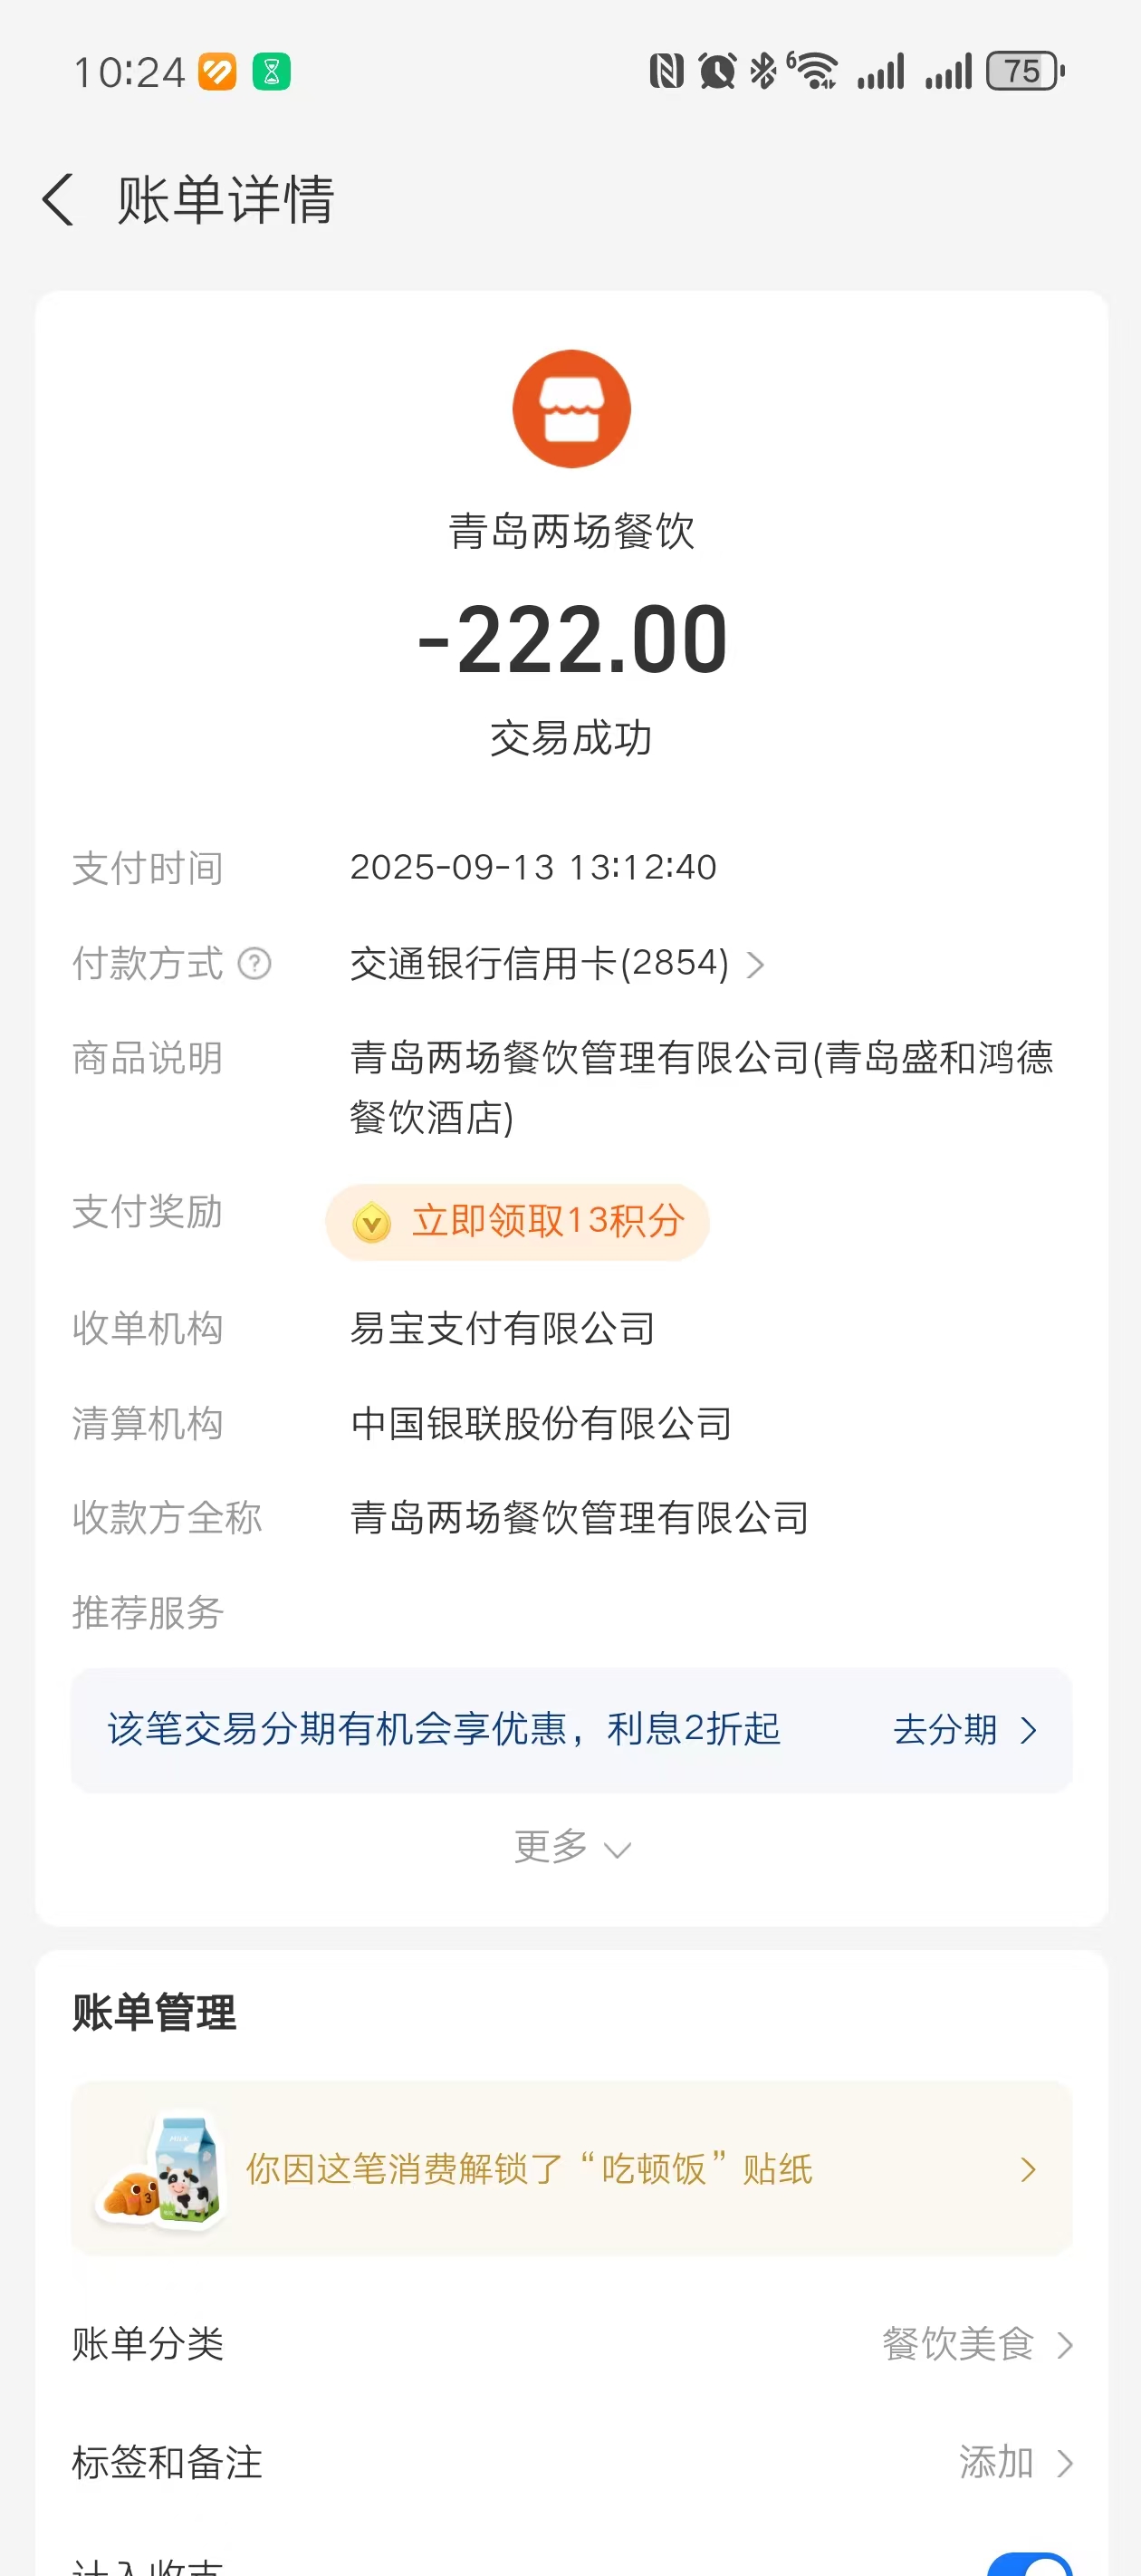Tap the orange merchant store icon
The image size is (1141, 2576).
pos(571,409)
